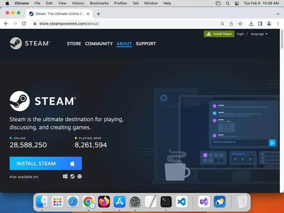Click the Chrome icon in the dock
The height and width of the screenshot is (213, 284).
88,202
